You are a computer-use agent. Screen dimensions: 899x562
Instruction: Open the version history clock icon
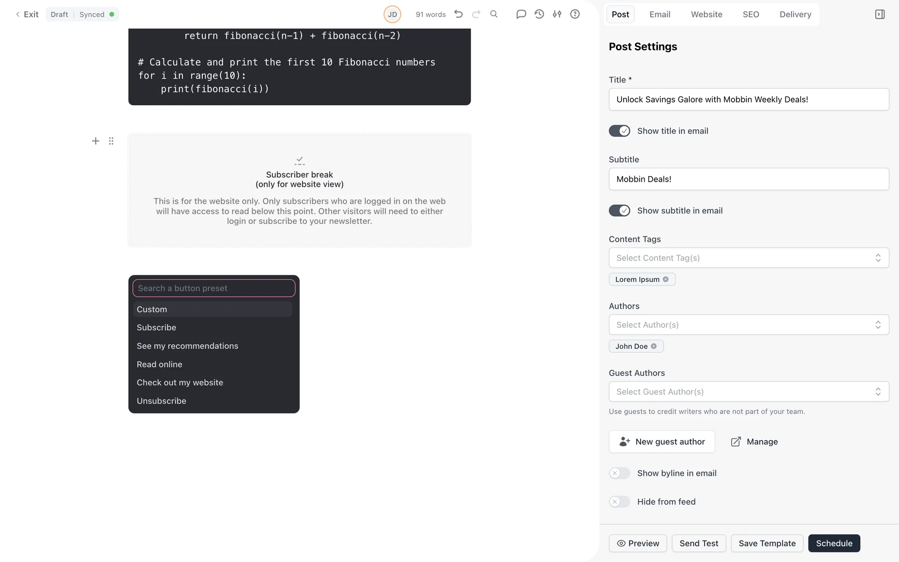click(539, 14)
